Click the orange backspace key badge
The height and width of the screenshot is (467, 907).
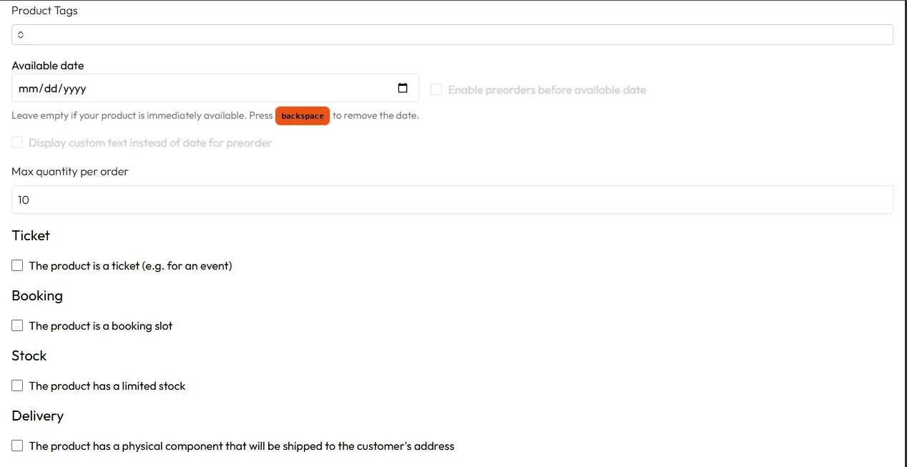click(x=303, y=116)
